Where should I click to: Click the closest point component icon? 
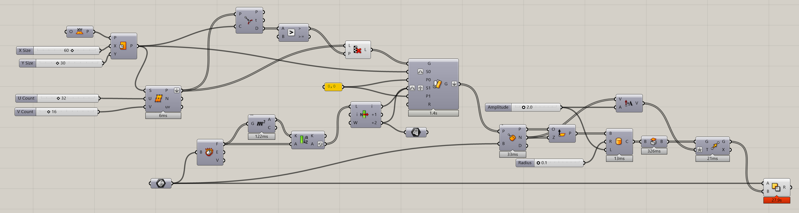tap(249, 20)
